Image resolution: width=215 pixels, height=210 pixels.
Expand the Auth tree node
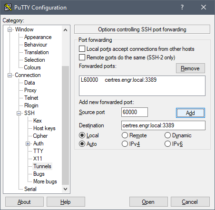click(x=28, y=143)
